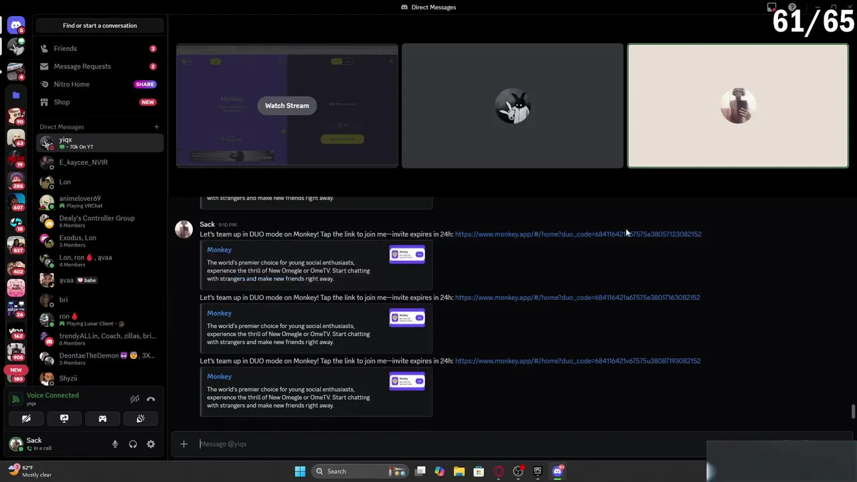Mute the microphone
Screen dimensions: 857x482
pyautogui.click(x=115, y=444)
